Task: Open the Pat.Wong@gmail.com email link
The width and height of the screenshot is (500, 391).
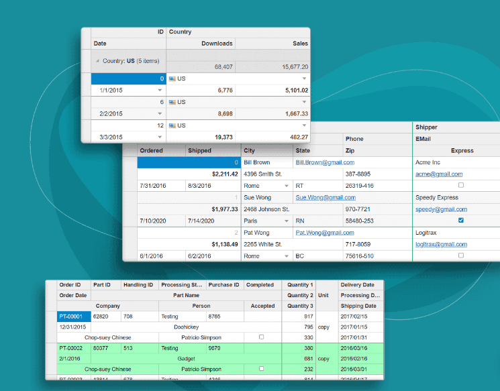Action: click(x=324, y=233)
